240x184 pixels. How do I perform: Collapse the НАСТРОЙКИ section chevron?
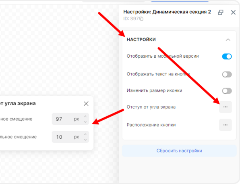click(x=228, y=40)
